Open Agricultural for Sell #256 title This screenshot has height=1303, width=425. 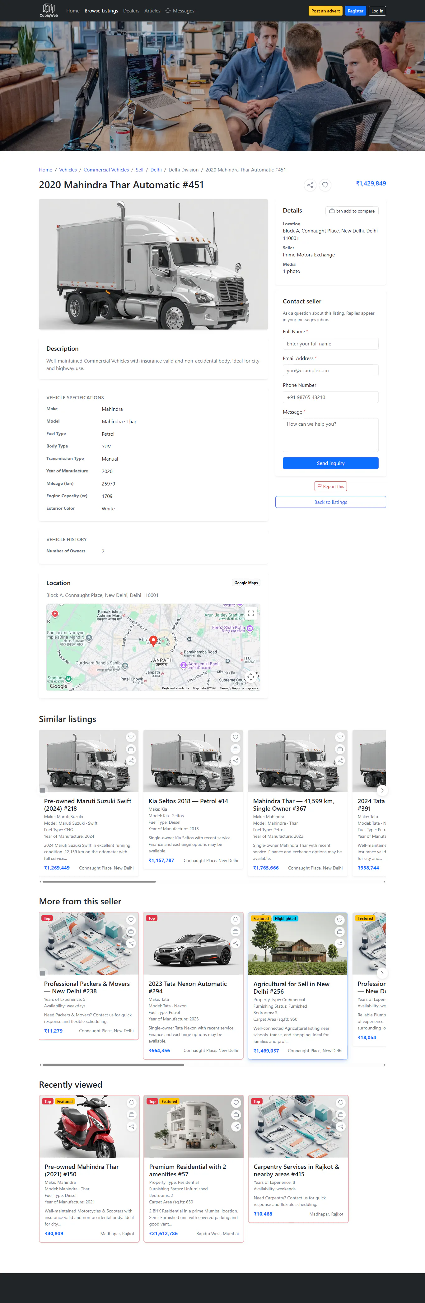291,988
